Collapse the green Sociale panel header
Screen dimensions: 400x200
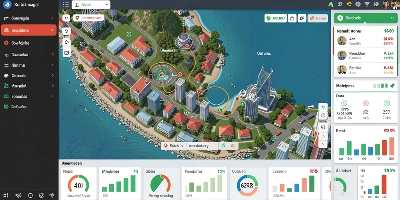(392, 18)
